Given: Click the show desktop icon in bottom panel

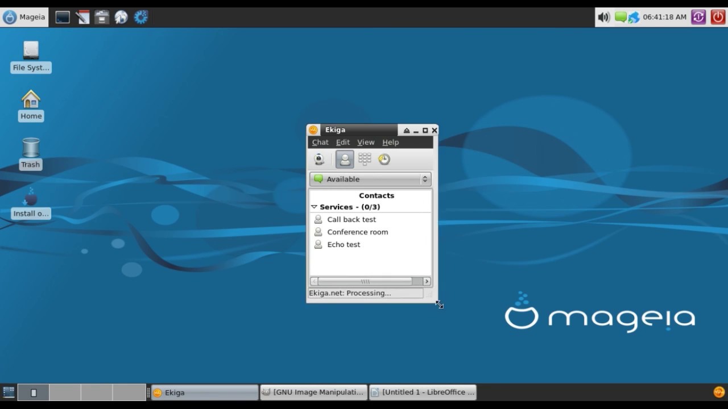Looking at the screenshot, I should pyautogui.click(x=9, y=392).
